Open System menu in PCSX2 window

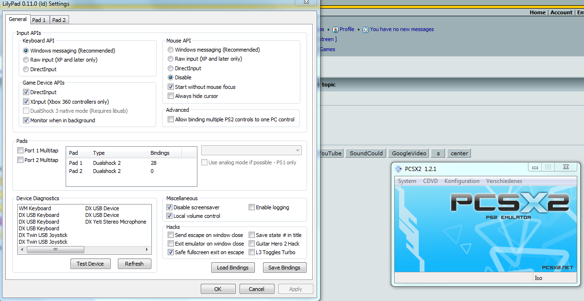[407, 181]
